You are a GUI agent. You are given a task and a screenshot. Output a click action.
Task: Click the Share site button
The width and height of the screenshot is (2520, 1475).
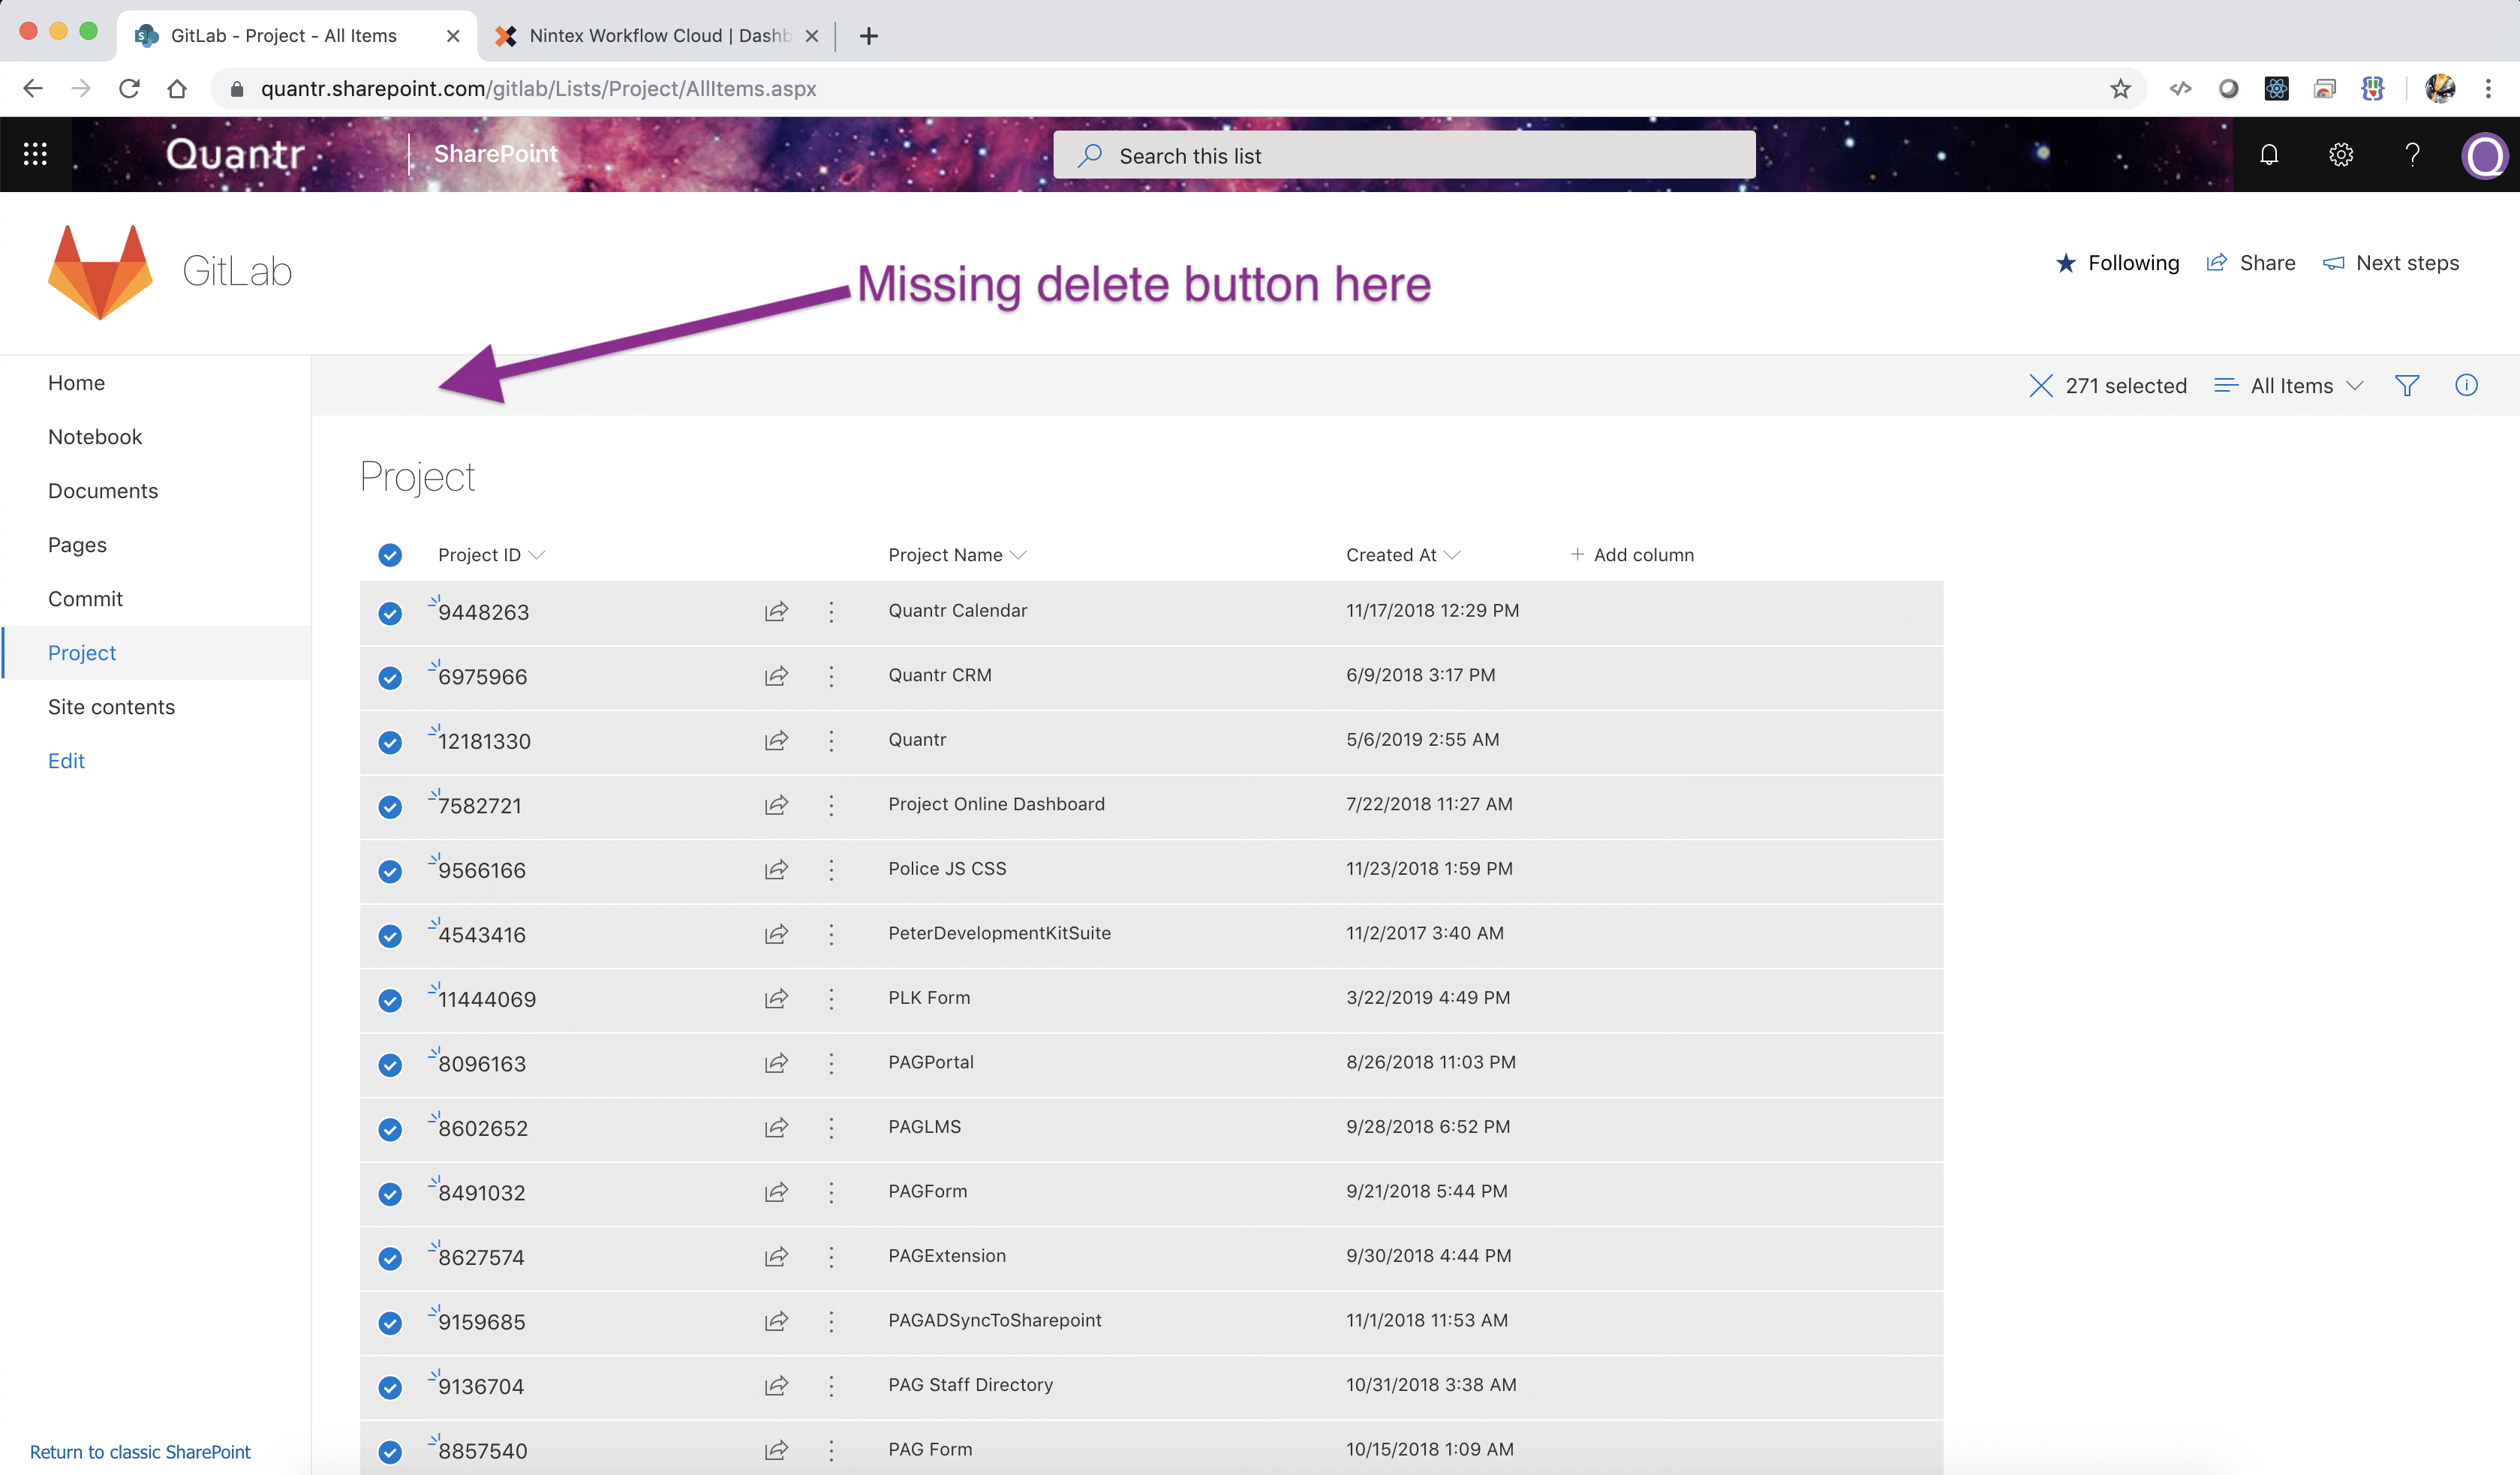tap(2250, 263)
